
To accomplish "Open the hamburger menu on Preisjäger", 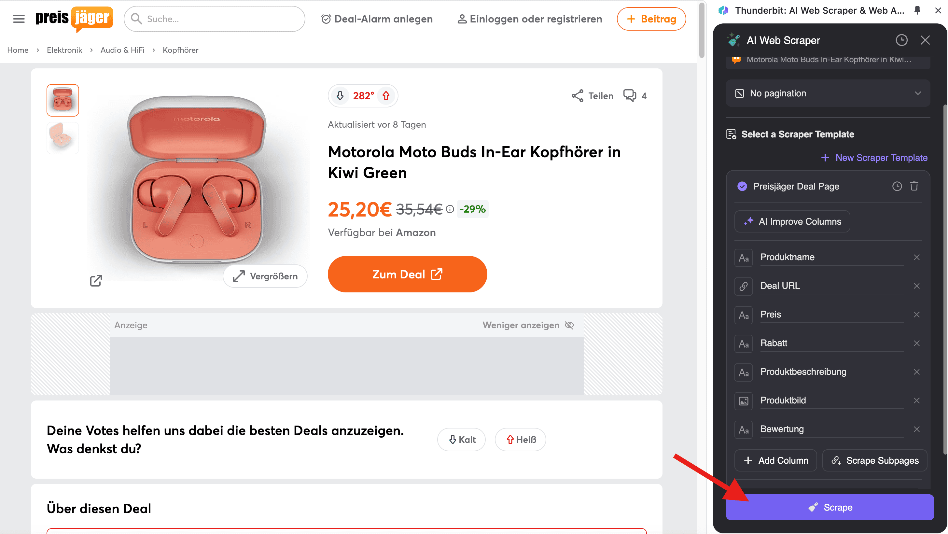I will click(19, 19).
